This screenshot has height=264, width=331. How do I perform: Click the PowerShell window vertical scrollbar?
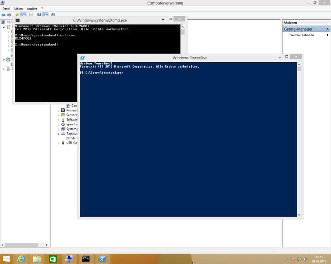(x=300, y=140)
